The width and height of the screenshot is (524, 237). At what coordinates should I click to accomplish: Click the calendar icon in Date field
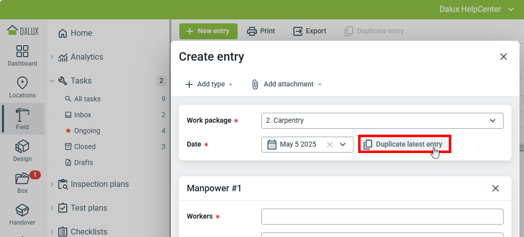coord(272,145)
